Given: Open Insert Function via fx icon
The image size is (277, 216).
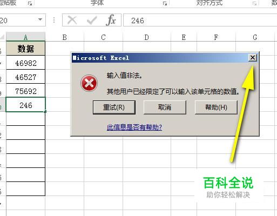Looking at the screenshot, I should click(x=111, y=20).
